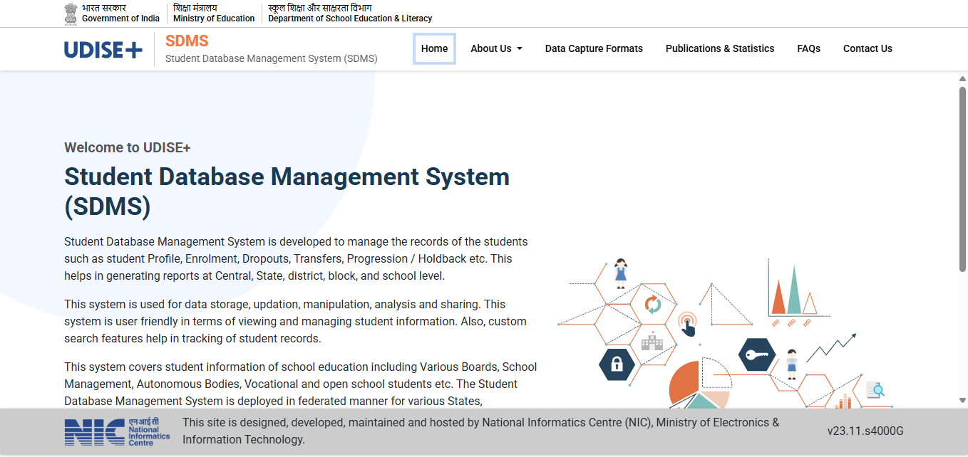The image size is (968, 457).
Task: Select the Home navigation tab
Action: [x=434, y=48]
